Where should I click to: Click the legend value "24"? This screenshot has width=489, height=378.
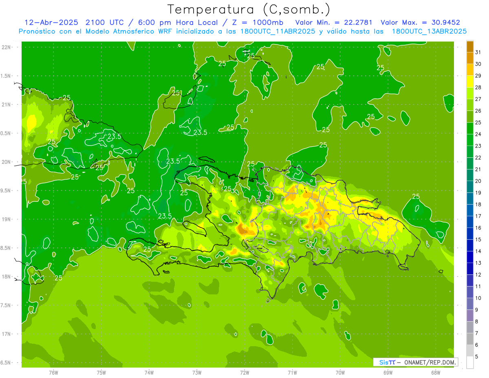coord(478,134)
